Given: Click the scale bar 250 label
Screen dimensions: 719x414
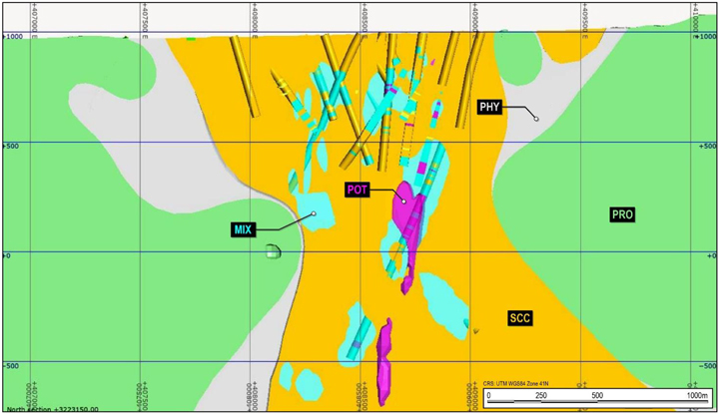Looking at the screenshot, I should point(541,395).
